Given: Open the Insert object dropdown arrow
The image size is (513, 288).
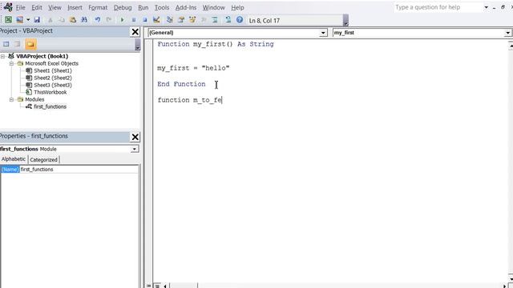Looking at the screenshot, I should pos(28,20).
